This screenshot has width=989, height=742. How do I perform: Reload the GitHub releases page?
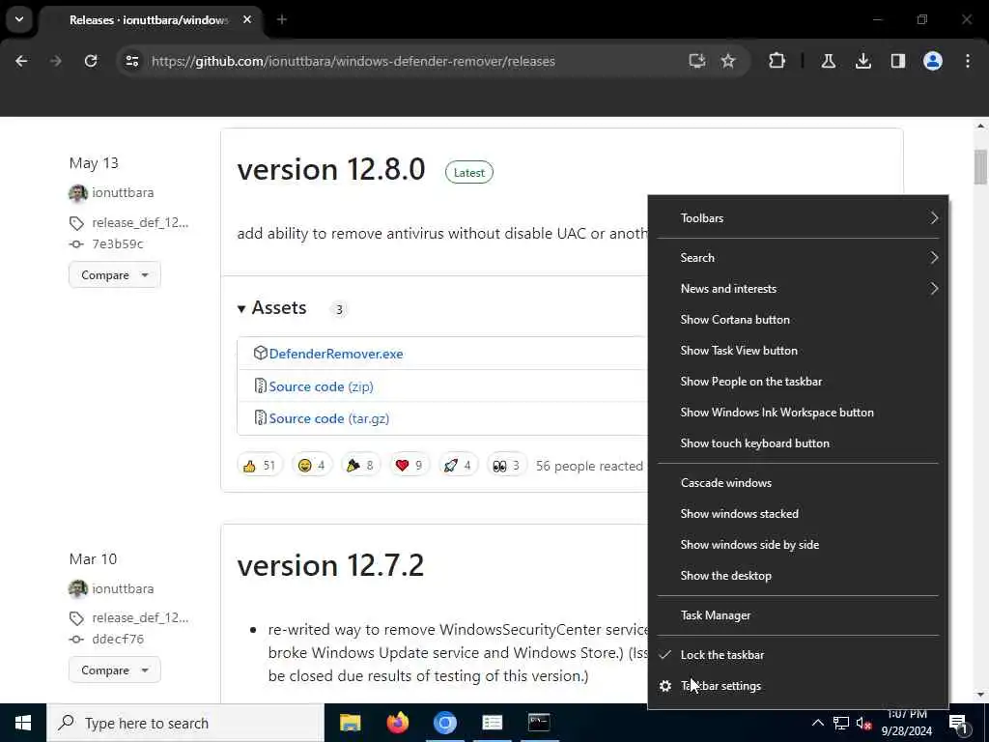pos(91,61)
